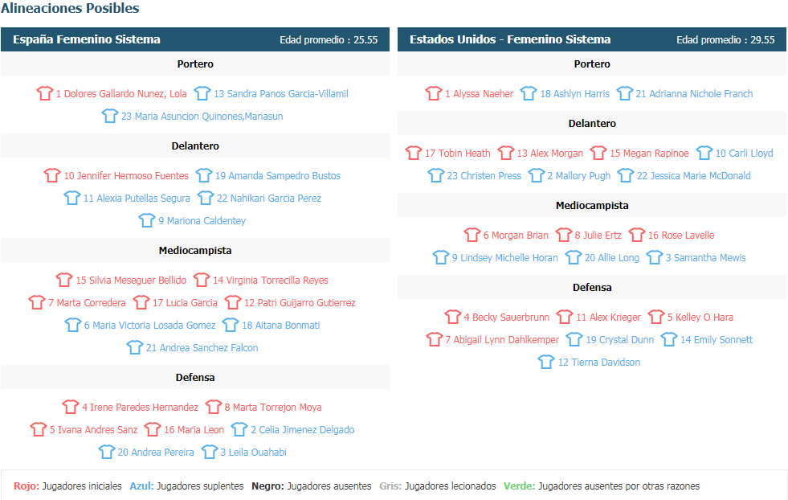Click blue jersey icon for Carli Lloyd
788x500 pixels.
click(x=704, y=153)
